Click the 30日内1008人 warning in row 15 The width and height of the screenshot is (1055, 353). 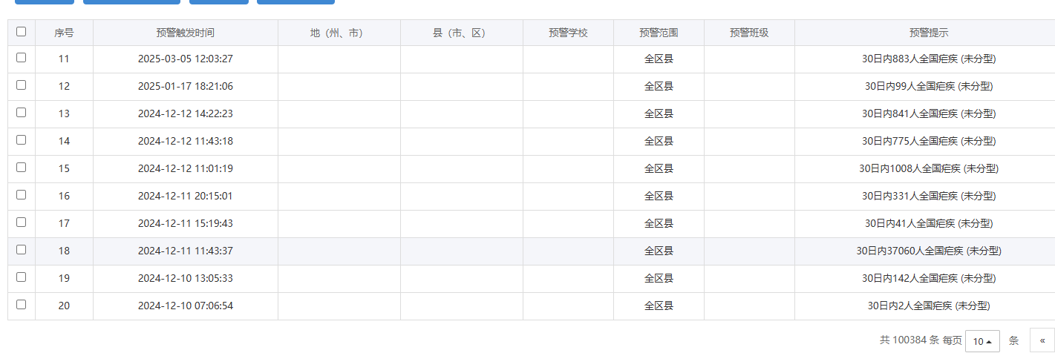[929, 168]
